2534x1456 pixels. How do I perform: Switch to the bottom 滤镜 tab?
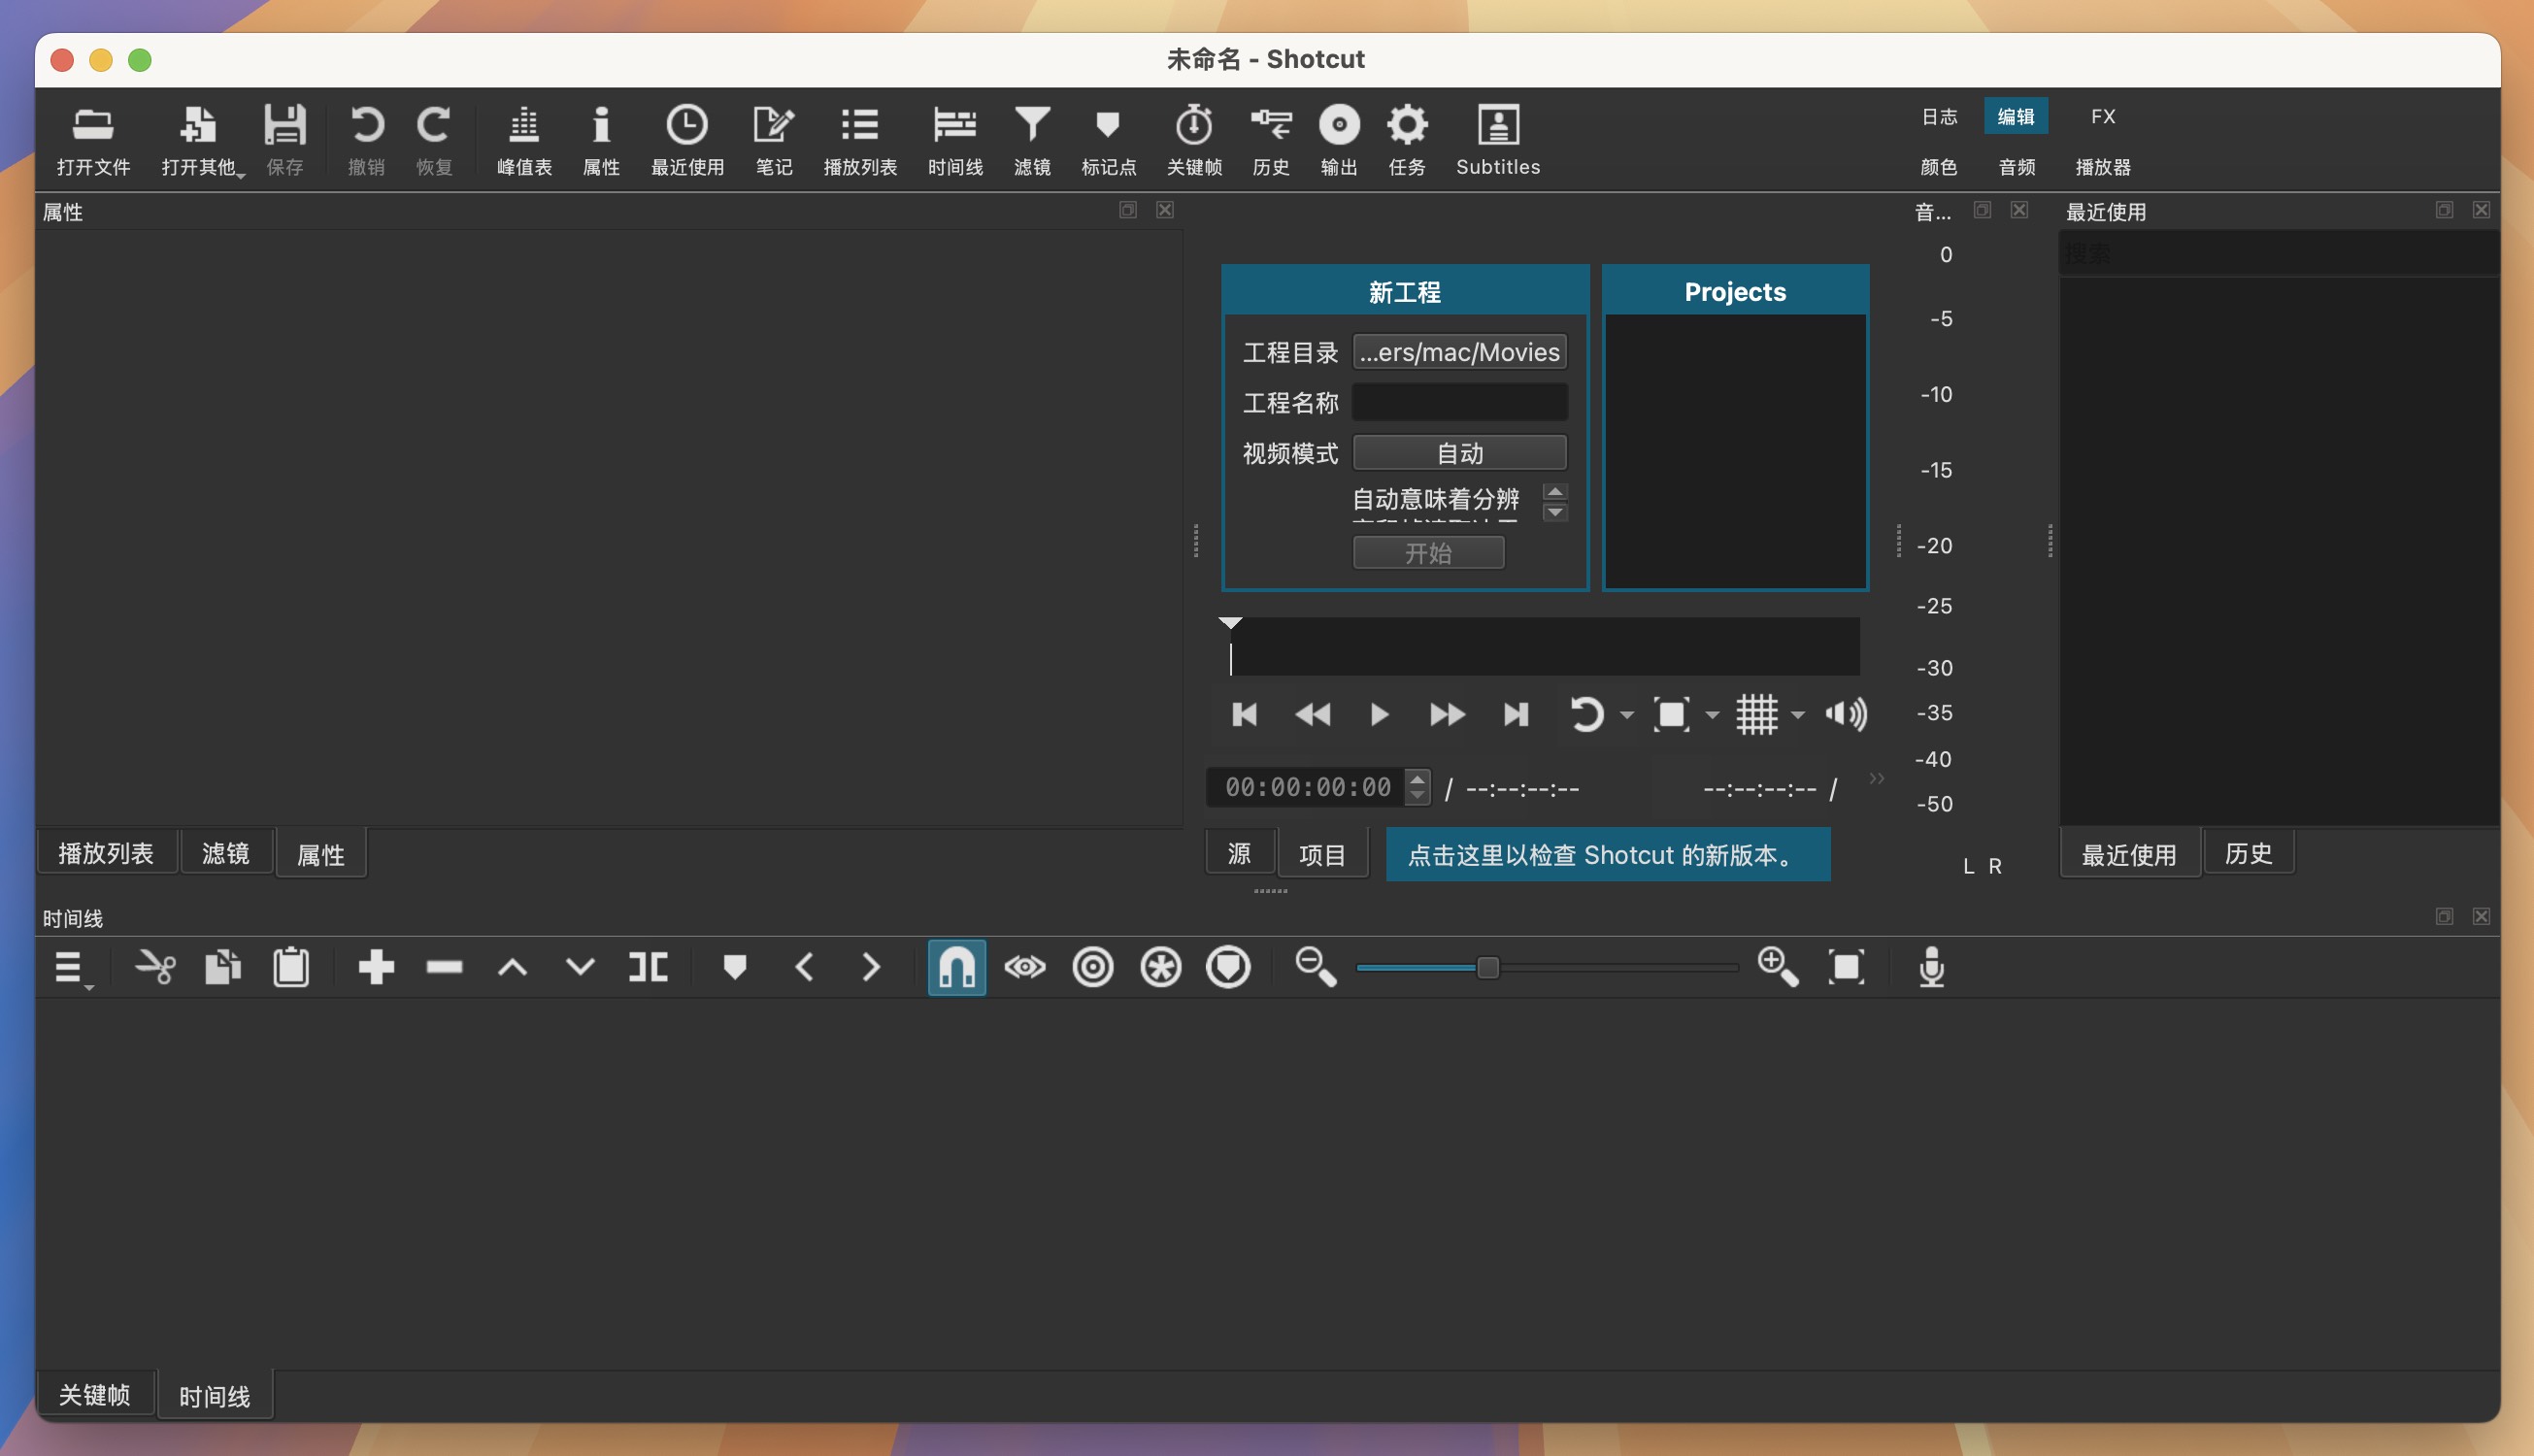click(226, 853)
